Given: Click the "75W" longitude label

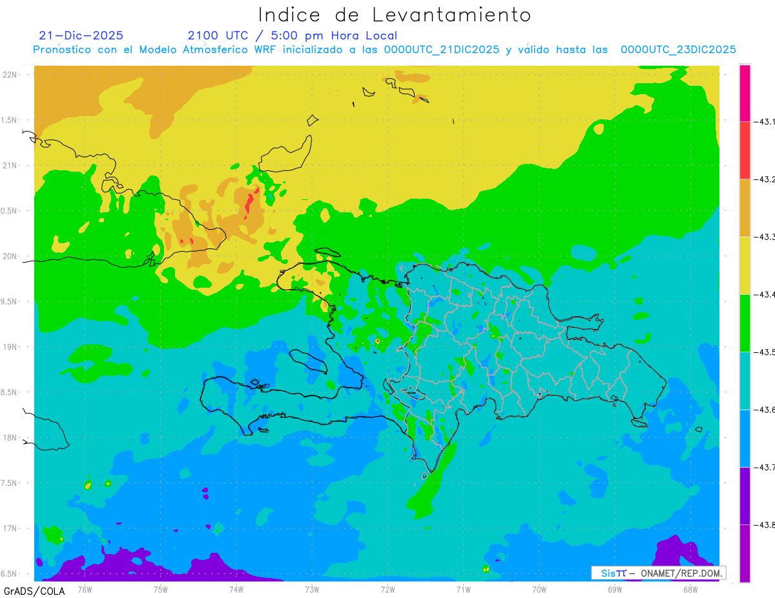Looking at the screenshot, I should pyautogui.click(x=161, y=589).
